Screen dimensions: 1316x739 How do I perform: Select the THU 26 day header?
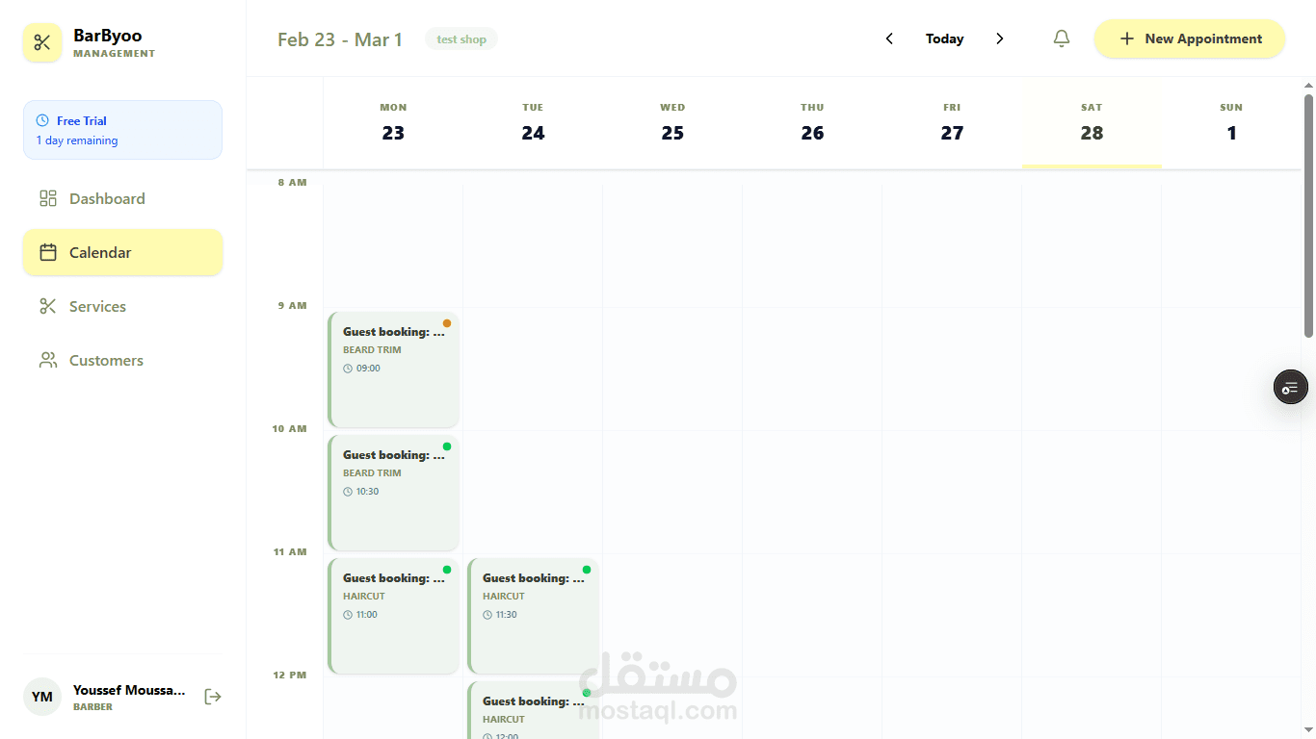812,123
